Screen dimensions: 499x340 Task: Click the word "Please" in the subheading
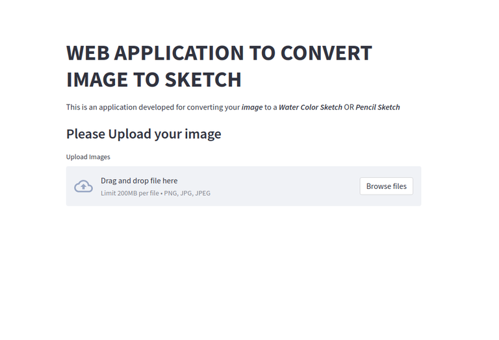coord(85,134)
